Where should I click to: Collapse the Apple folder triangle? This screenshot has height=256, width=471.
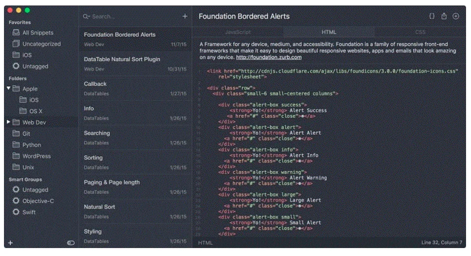[8, 88]
